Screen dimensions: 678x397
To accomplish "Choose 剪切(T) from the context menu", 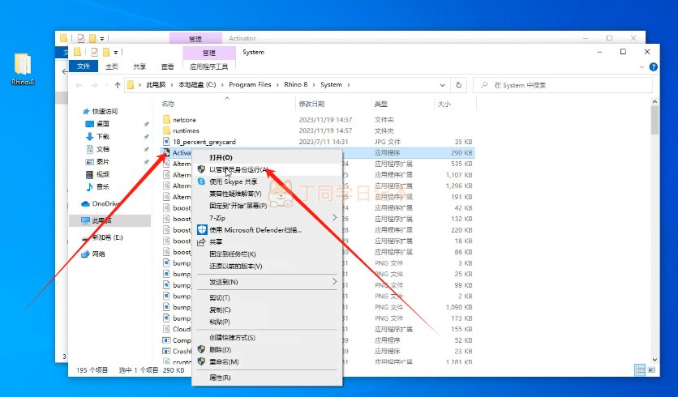I will 267,297.
